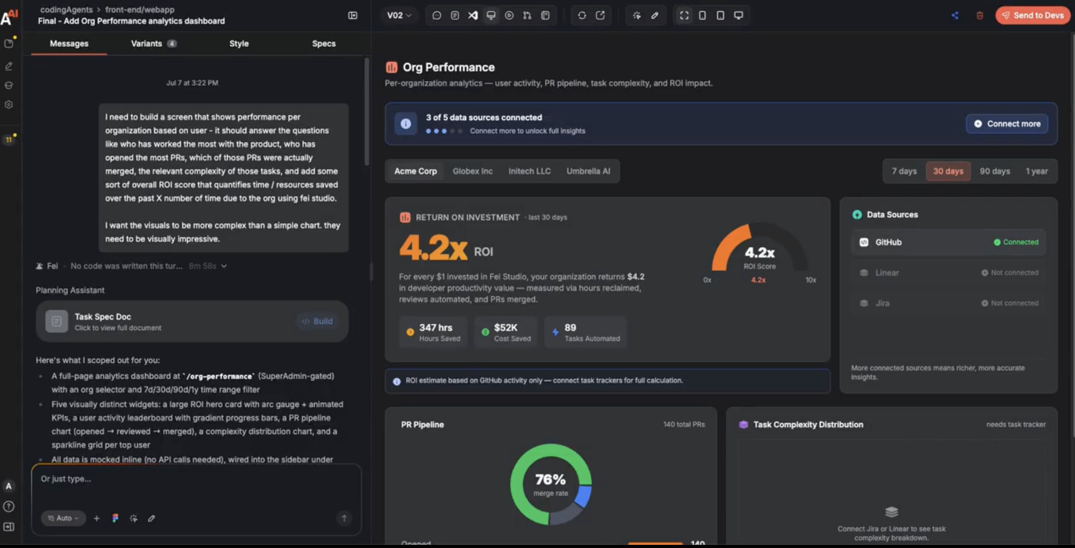
Task: Click the 11 notifications badge in left sidebar
Action: click(9, 140)
